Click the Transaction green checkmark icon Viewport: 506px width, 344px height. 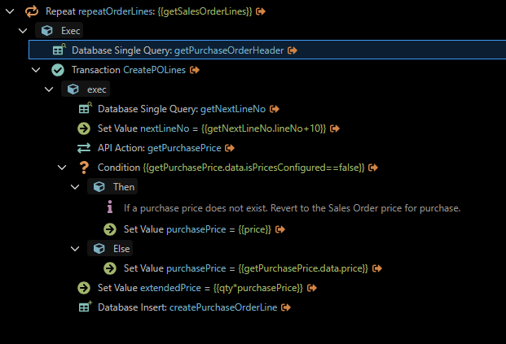[59, 70]
